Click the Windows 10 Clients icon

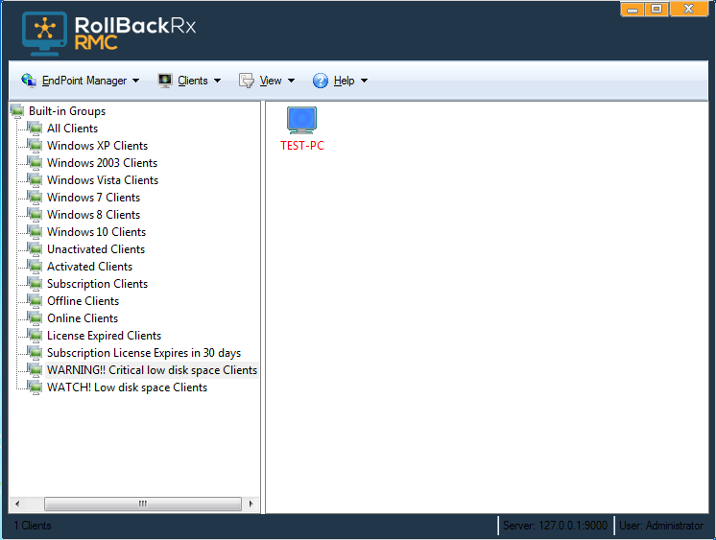(35, 232)
